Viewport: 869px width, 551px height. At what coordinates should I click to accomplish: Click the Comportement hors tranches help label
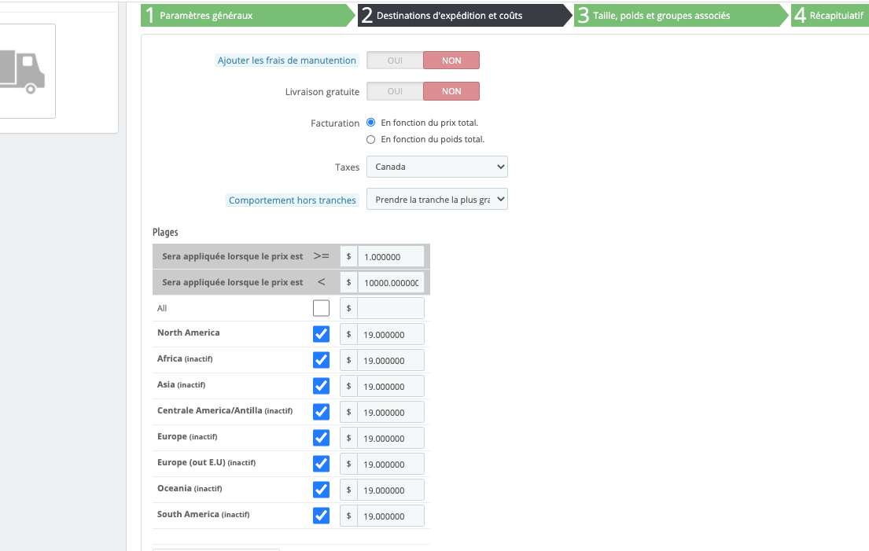(x=292, y=200)
